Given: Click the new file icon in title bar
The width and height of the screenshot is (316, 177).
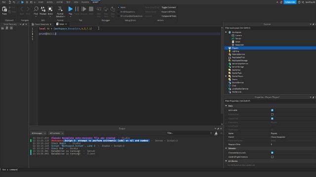Looking at the screenshot, I should [x=10, y=2].
